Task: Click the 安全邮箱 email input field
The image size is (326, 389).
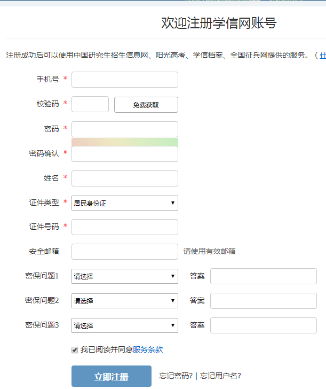Action: coord(124,252)
